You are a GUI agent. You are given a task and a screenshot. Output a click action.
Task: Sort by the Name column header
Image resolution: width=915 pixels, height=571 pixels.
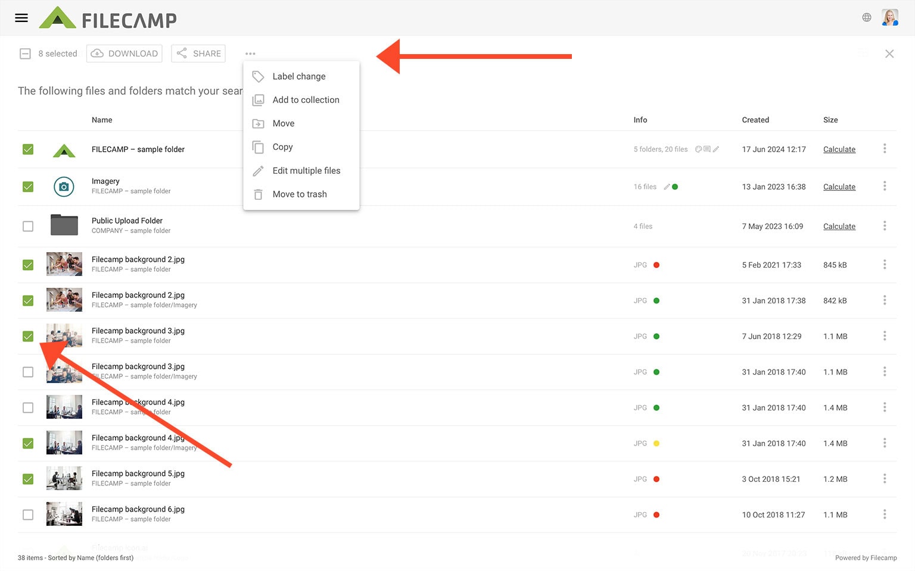tap(102, 120)
